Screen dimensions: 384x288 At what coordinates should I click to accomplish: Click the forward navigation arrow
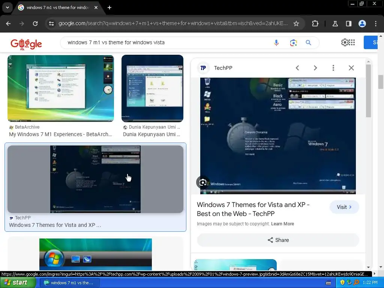[x=22, y=24]
